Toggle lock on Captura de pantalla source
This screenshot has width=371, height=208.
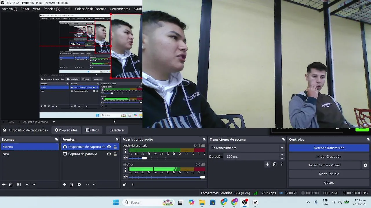tap(115, 154)
